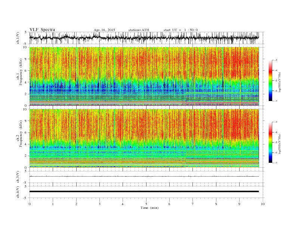The height and width of the screenshot is (229, 296).
Task: Click the 1 minute tick label on time axis
Action: point(53,204)
